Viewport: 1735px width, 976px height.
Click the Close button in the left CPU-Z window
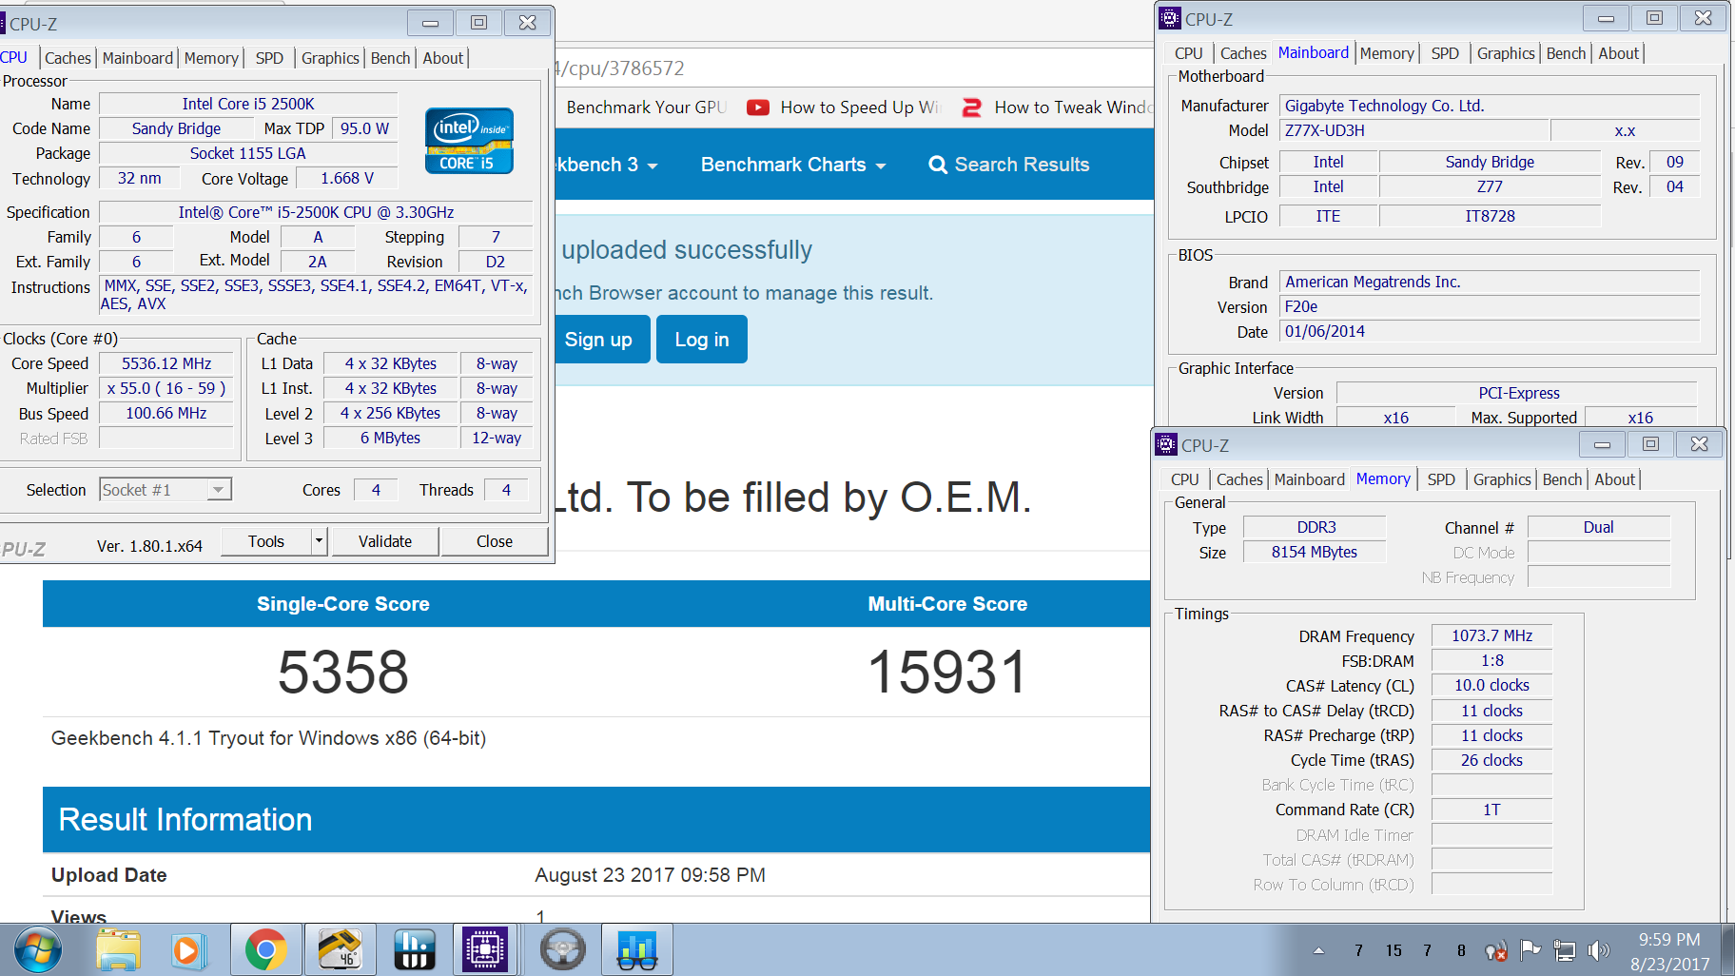pos(495,541)
